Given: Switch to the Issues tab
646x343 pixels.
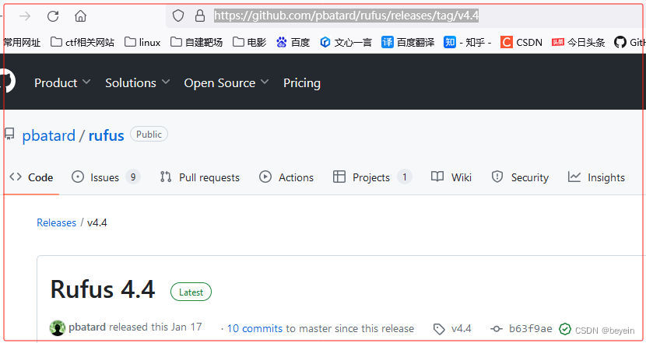Looking at the screenshot, I should 106,177.
